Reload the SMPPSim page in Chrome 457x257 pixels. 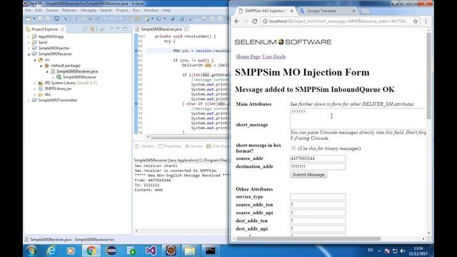tap(255, 21)
